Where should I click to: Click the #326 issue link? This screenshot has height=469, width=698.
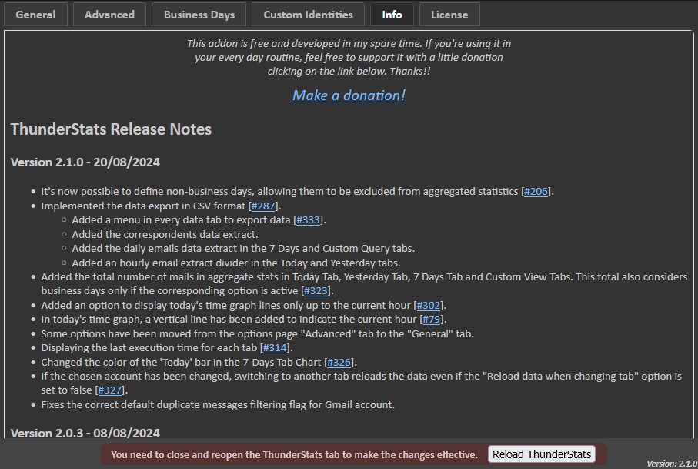pyautogui.click(x=339, y=363)
